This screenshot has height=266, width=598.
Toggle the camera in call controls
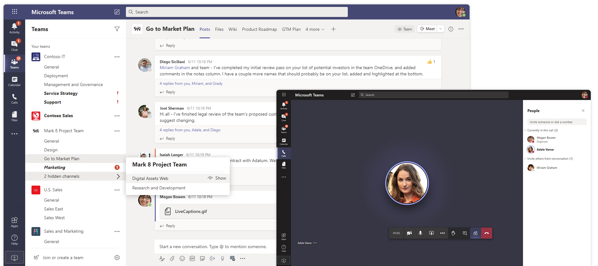(x=409, y=233)
